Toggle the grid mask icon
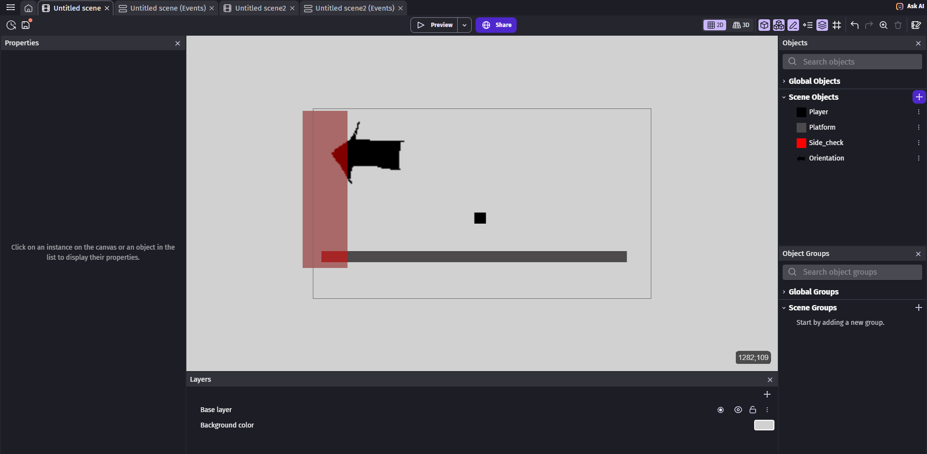 pos(837,25)
